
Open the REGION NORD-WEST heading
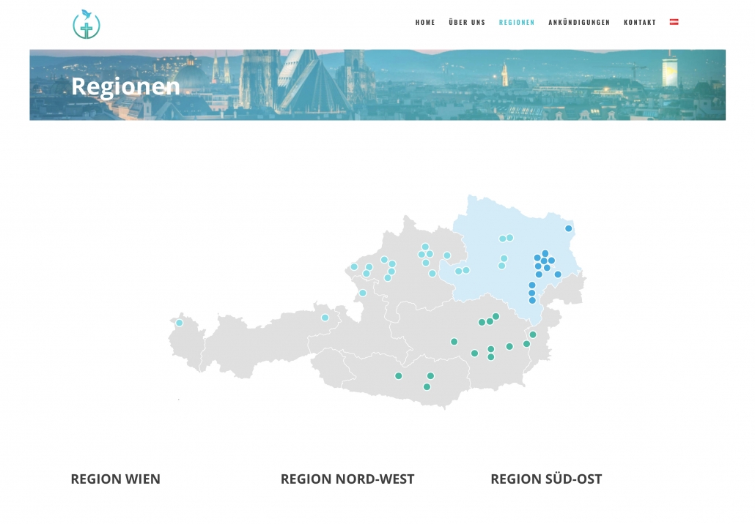pyautogui.click(x=347, y=479)
